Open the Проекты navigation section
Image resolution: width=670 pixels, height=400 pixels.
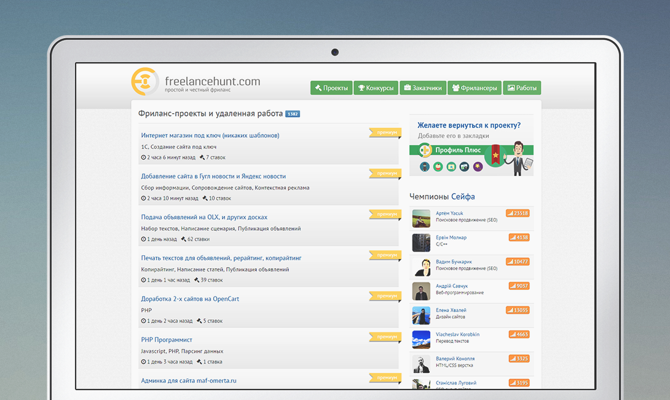point(331,88)
